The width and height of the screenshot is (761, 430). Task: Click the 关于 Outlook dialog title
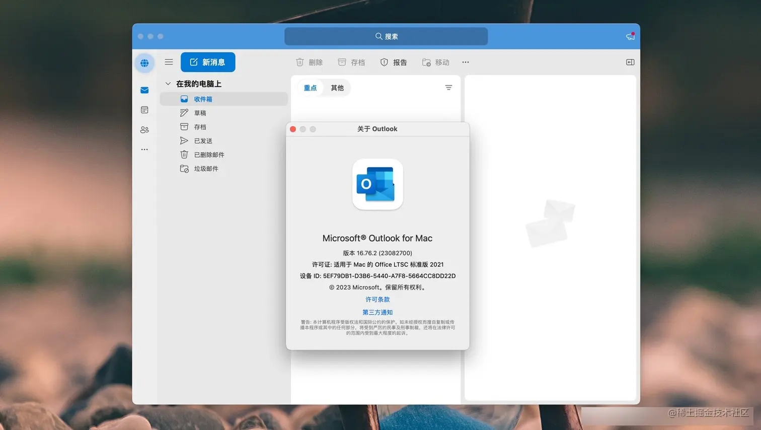pyautogui.click(x=377, y=129)
